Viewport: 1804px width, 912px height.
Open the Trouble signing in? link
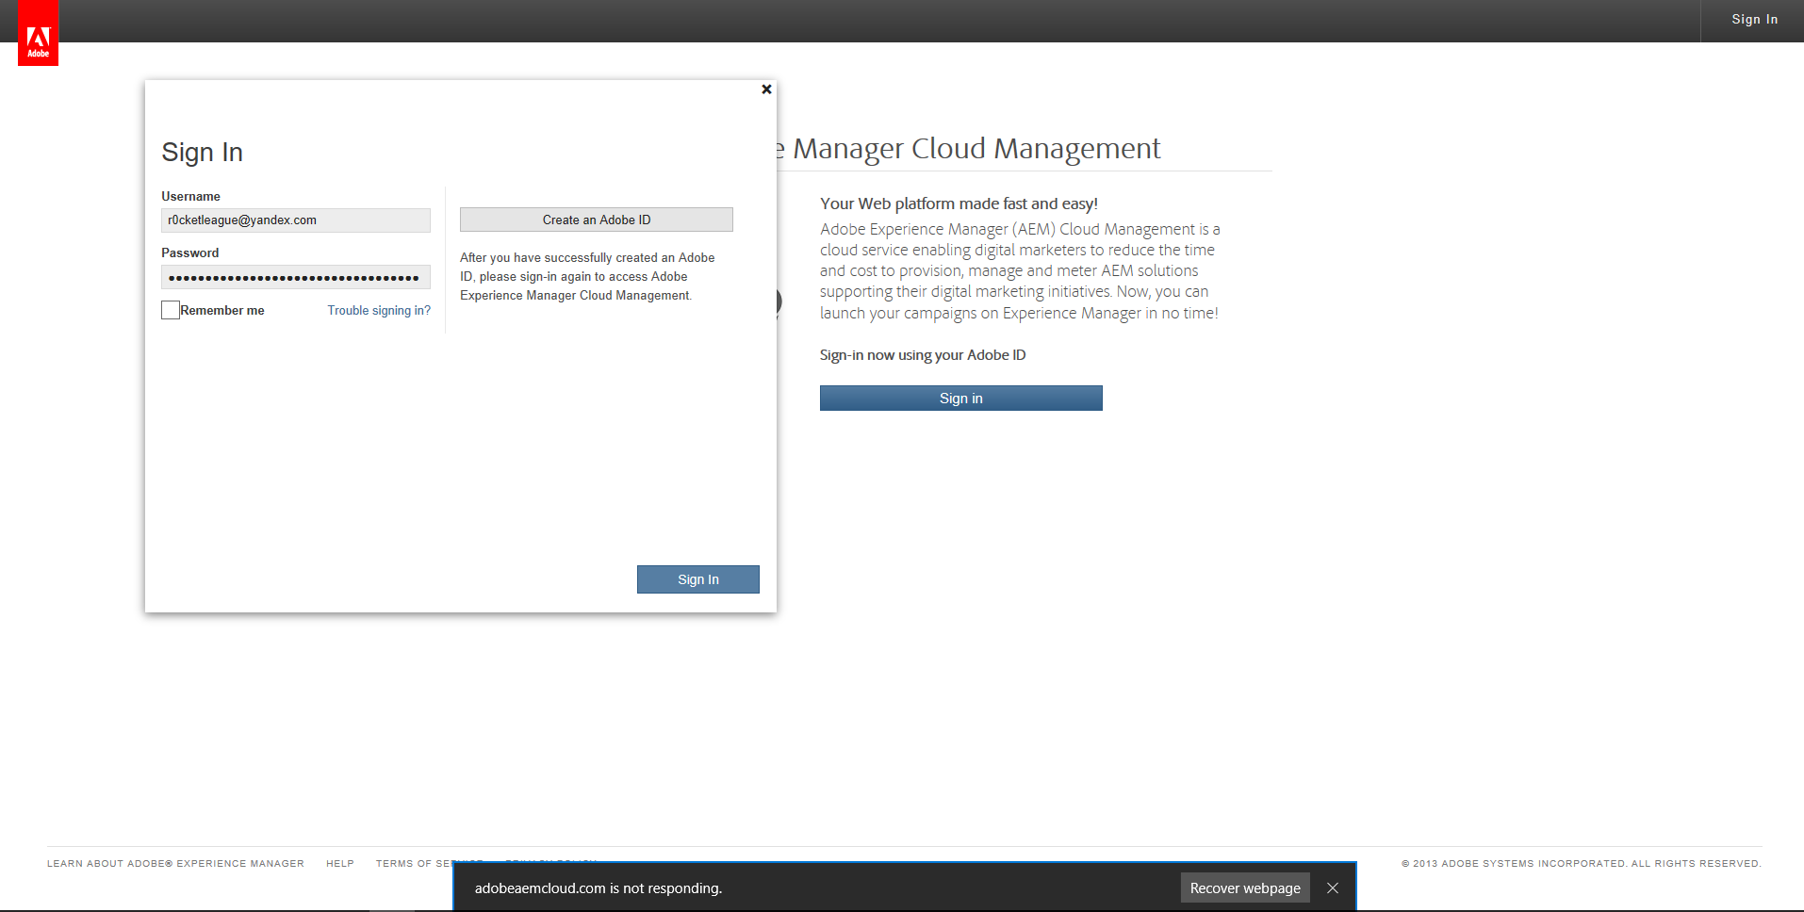point(379,310)
